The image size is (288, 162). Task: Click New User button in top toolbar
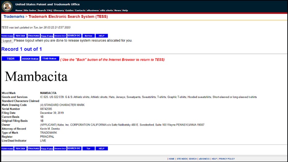pos(20,36)
